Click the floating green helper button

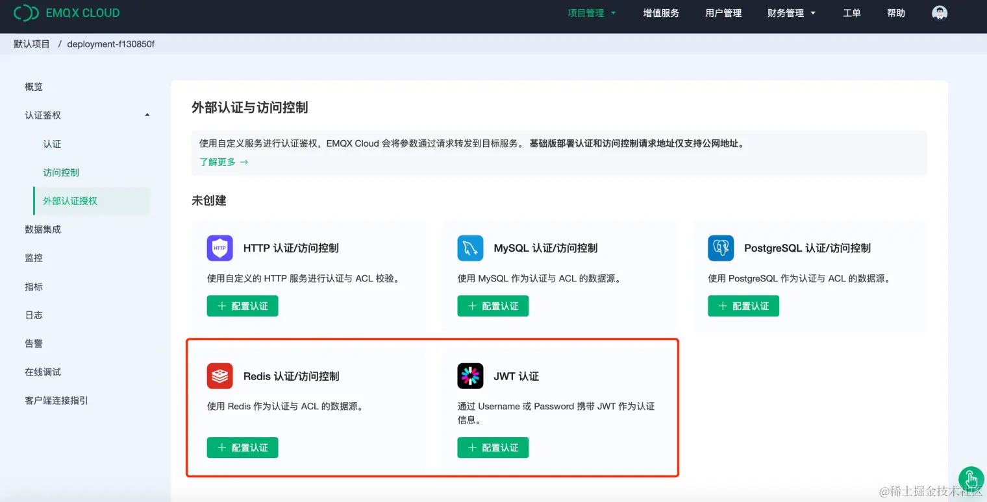(x=970, y=479)
